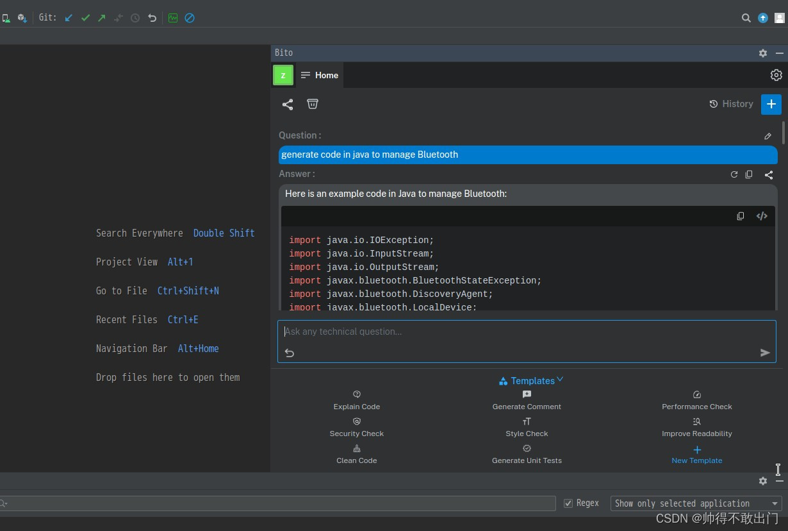Send the question with arrow icon
This screenshot has height=531, width=788.
pyautogui.click(x=765, y=353)
